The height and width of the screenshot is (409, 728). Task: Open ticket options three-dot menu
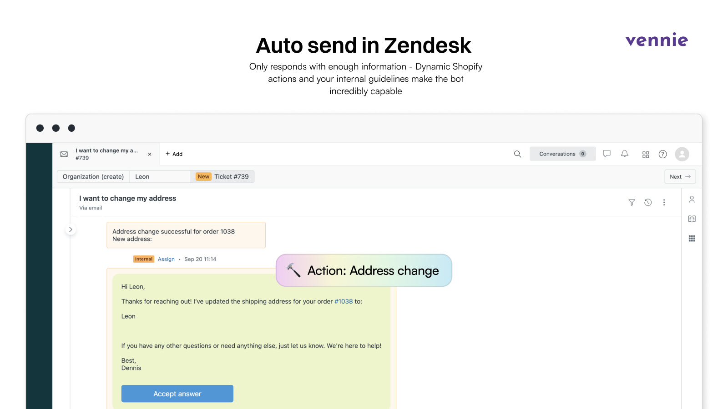click(x=664, y=202)
